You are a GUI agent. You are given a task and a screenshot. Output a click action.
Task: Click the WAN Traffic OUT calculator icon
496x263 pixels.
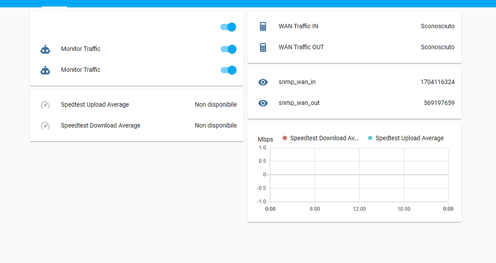click(x=263, y=47)
